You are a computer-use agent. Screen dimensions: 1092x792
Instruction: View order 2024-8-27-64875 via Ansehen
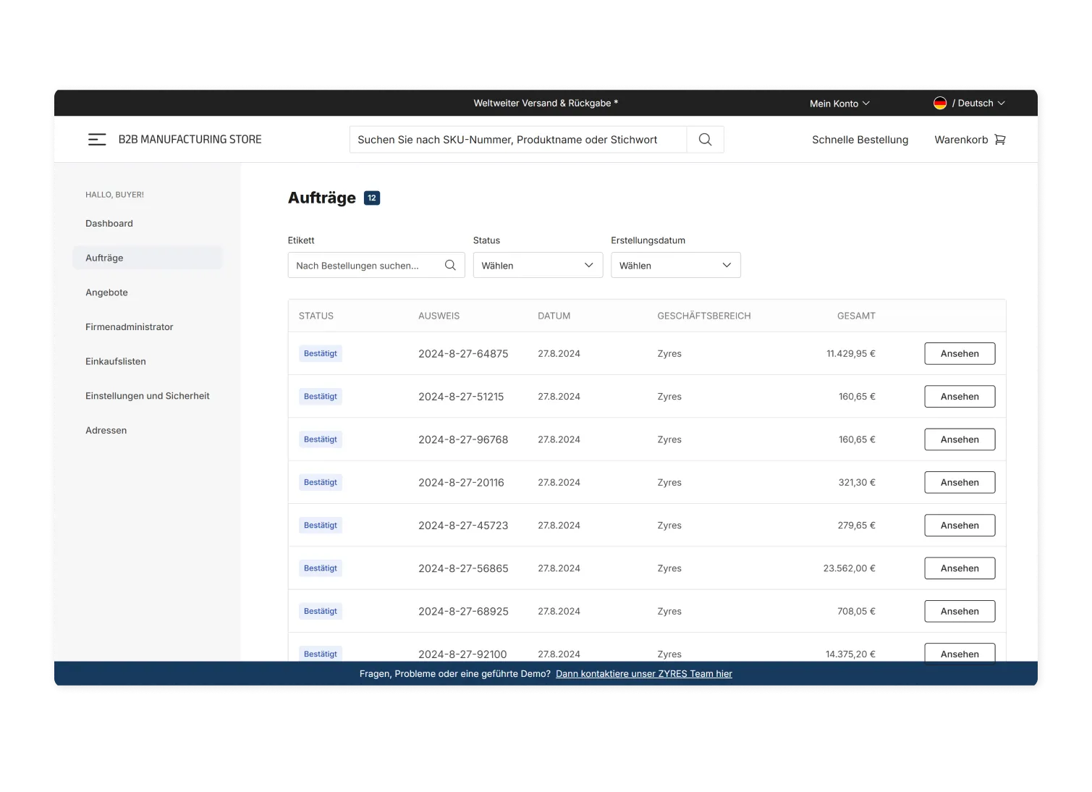[x=960, y=354]
